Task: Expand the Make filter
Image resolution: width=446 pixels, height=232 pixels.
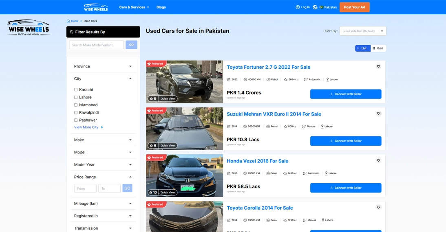Action: (x=103, y=140)
